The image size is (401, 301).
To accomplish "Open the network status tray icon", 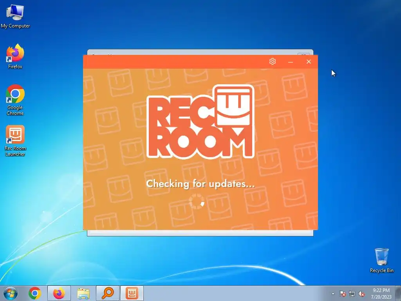I will point(352,294).
